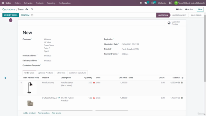The image size is (206, 116).
Task: Open the Print menu
Action: click(x=179, y=9)
